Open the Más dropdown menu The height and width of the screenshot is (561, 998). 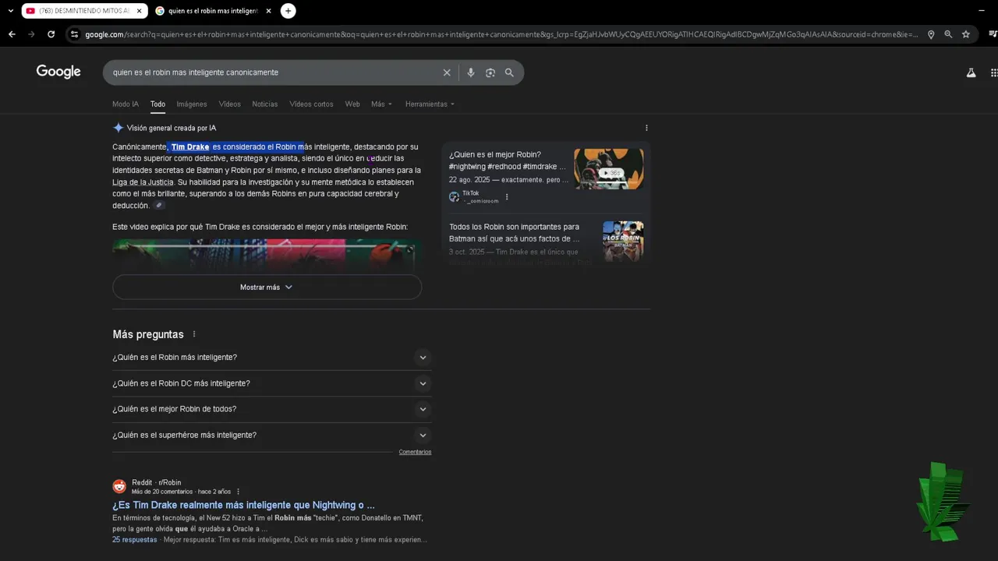(x=381, y=104)
